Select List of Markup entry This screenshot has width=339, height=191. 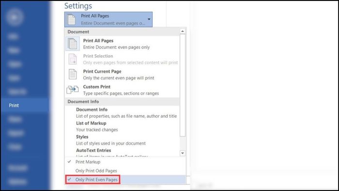(x=122, y=127)
